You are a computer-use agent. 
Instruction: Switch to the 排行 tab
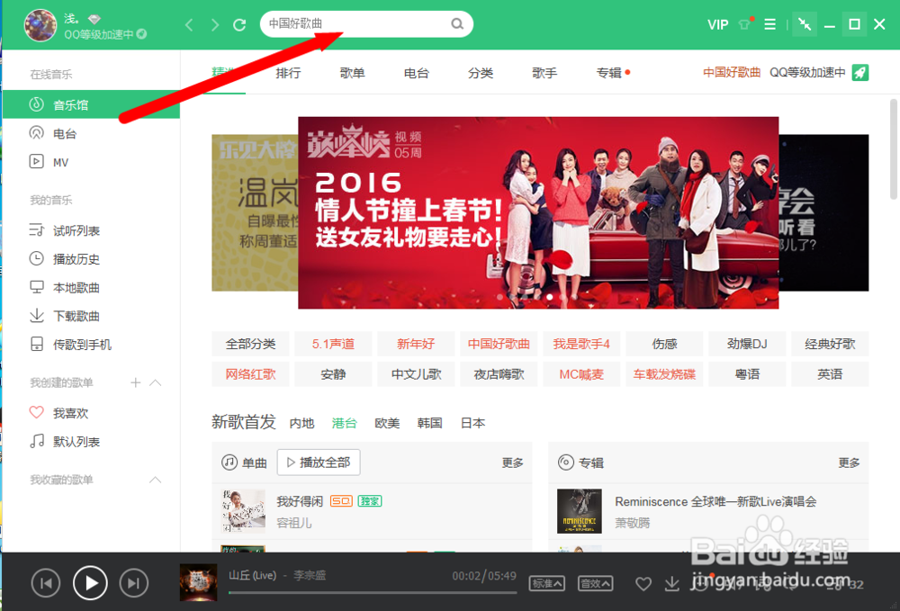coord(288,74)
